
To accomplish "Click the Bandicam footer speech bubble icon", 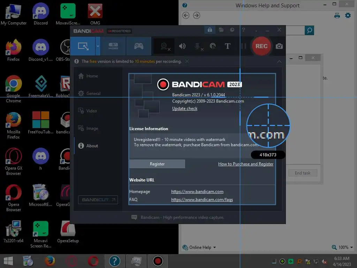I will (134, 217).
